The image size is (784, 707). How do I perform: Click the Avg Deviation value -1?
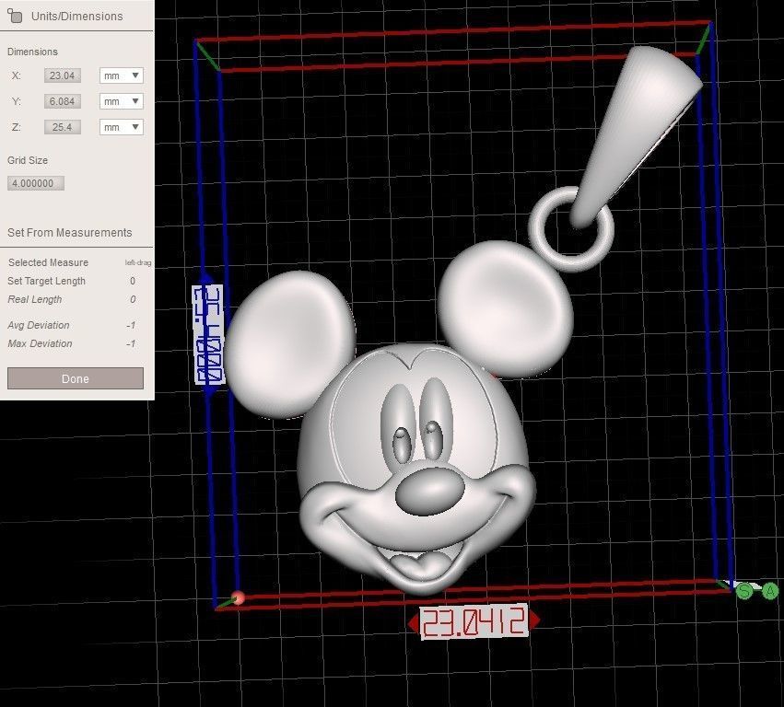click(x=131, y=325)
